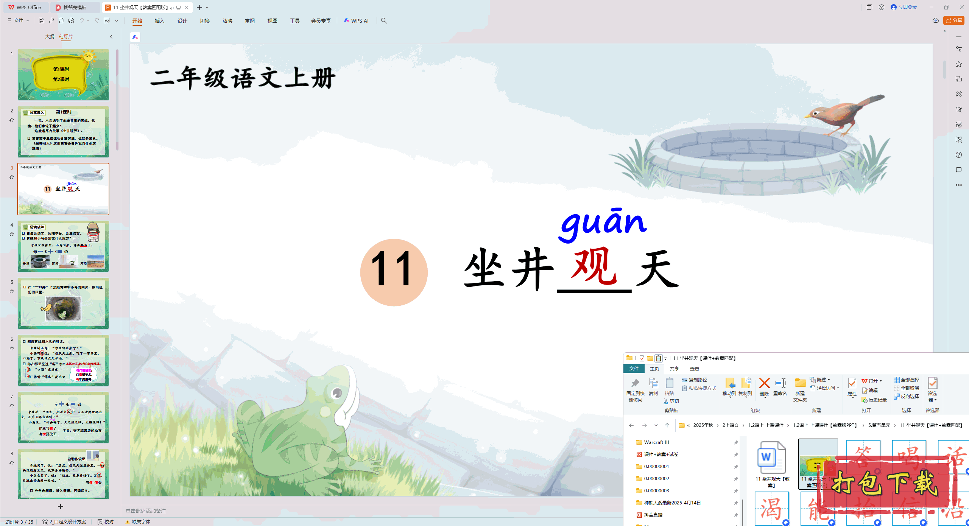The image size is (969, 526).
Task: Click the orange 分享 share button
Action: click(x=953, y=20)
